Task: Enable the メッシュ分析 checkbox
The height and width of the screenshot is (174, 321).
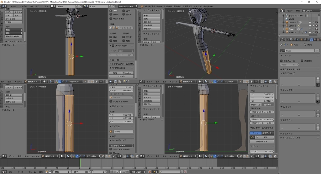Action: 113,45
